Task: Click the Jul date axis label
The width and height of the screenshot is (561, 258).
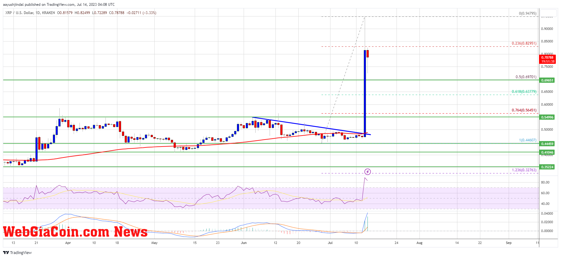Action: pos(330,243)
